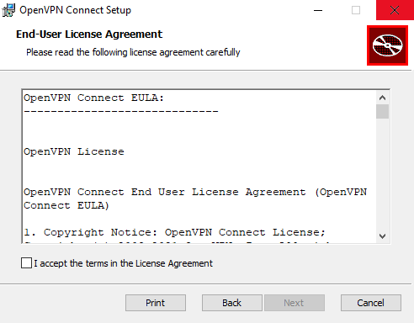Viewport: 414px width, 323px height.
Task: Go Back to the previous setup step
Action: click(232, 303)
